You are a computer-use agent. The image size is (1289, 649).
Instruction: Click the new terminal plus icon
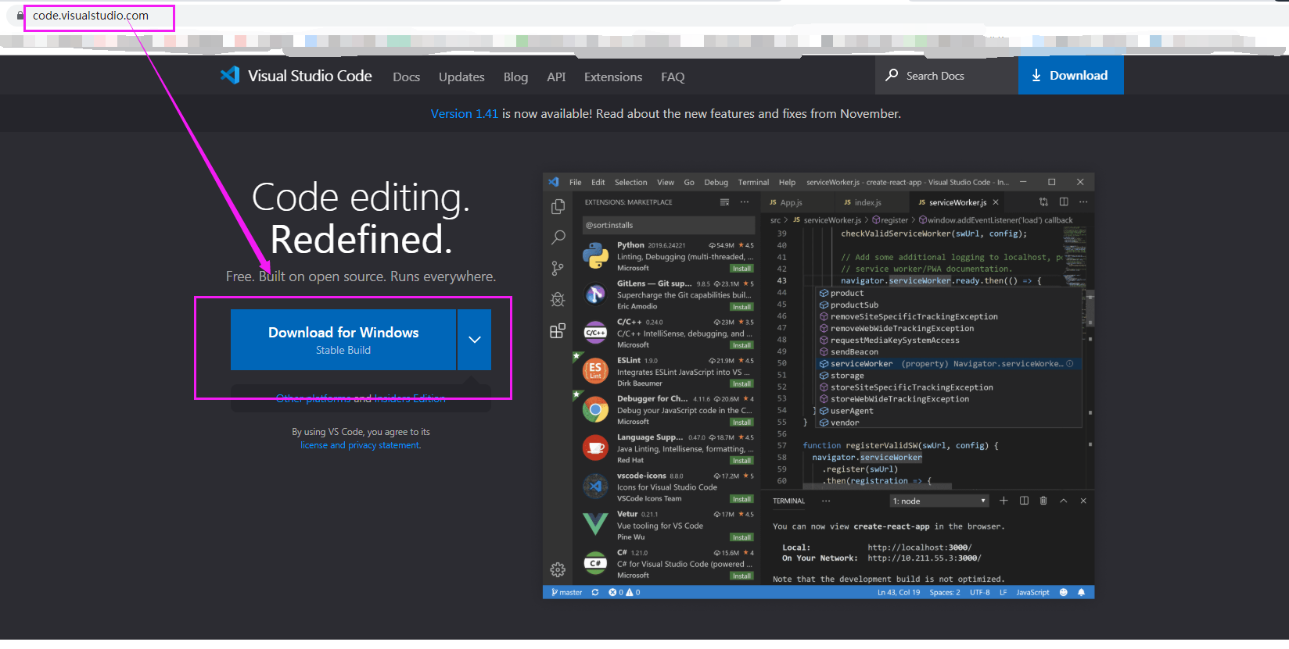point(1004,501)
